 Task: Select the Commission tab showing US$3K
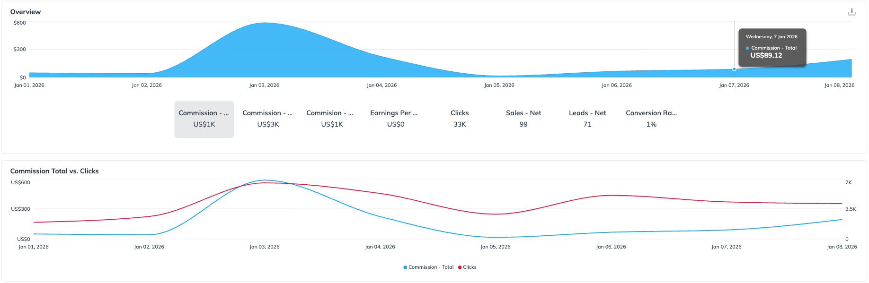tap(268, 119)
